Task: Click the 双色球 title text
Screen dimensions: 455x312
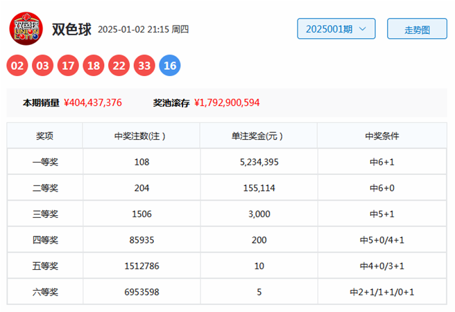Action: pos(71,29)
